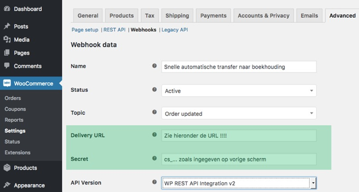Image resolution: width=359 pixels, height=192 pixels.
Task: Click the Media library icon
Action: (x=7, y=39)
